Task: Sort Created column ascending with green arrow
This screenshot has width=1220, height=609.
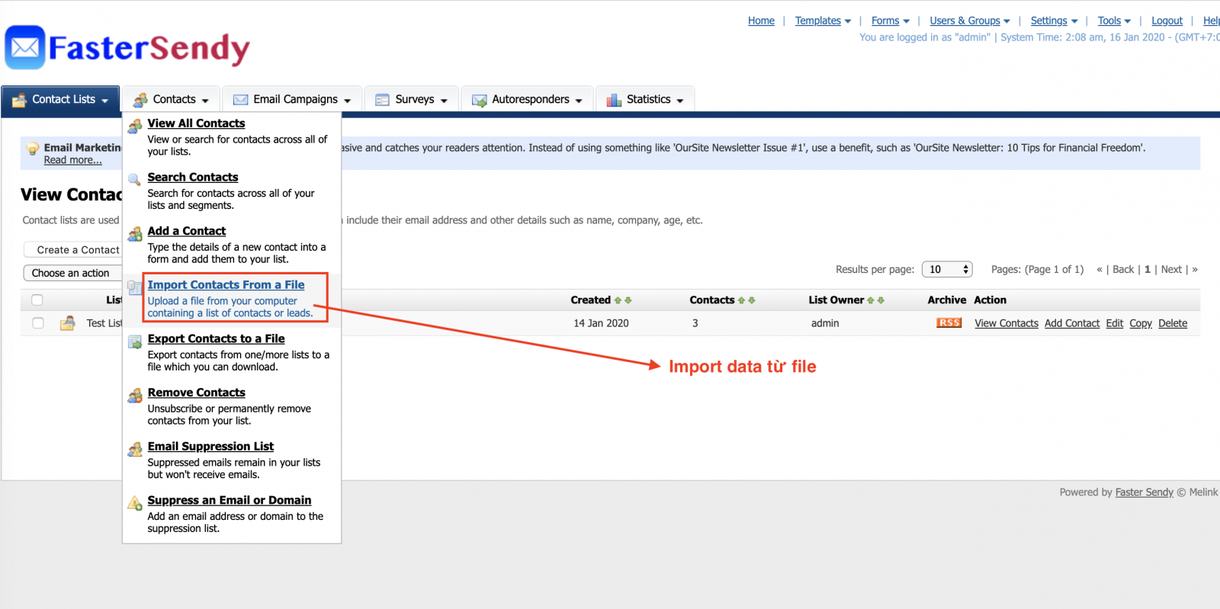Action: tap(618, 300)
